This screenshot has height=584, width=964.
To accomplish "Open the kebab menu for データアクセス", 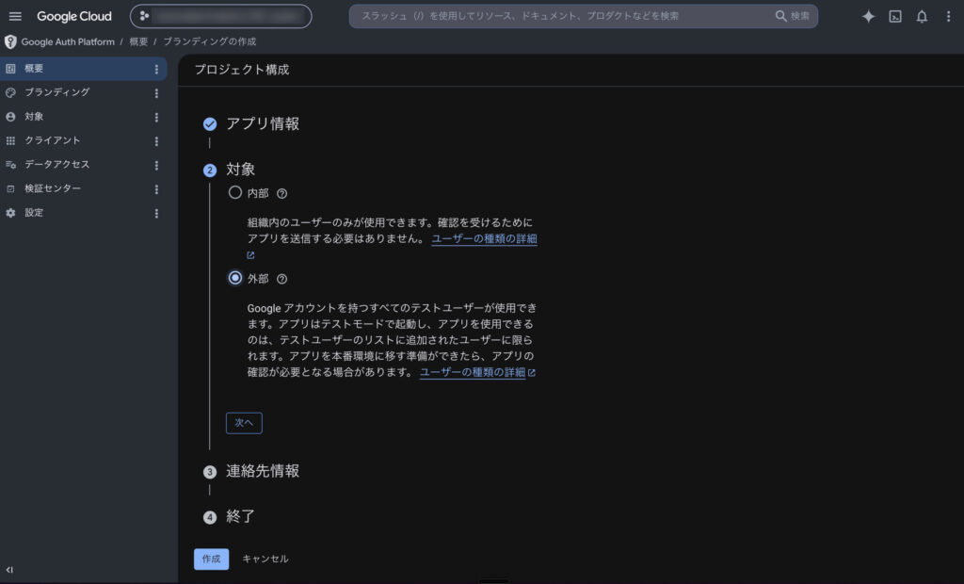I will 156,165.
